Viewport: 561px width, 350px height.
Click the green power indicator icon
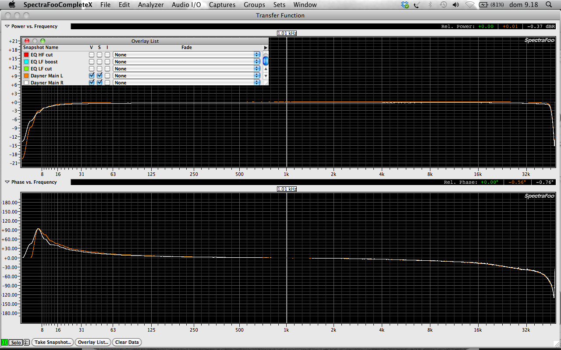tap(5, 342)
